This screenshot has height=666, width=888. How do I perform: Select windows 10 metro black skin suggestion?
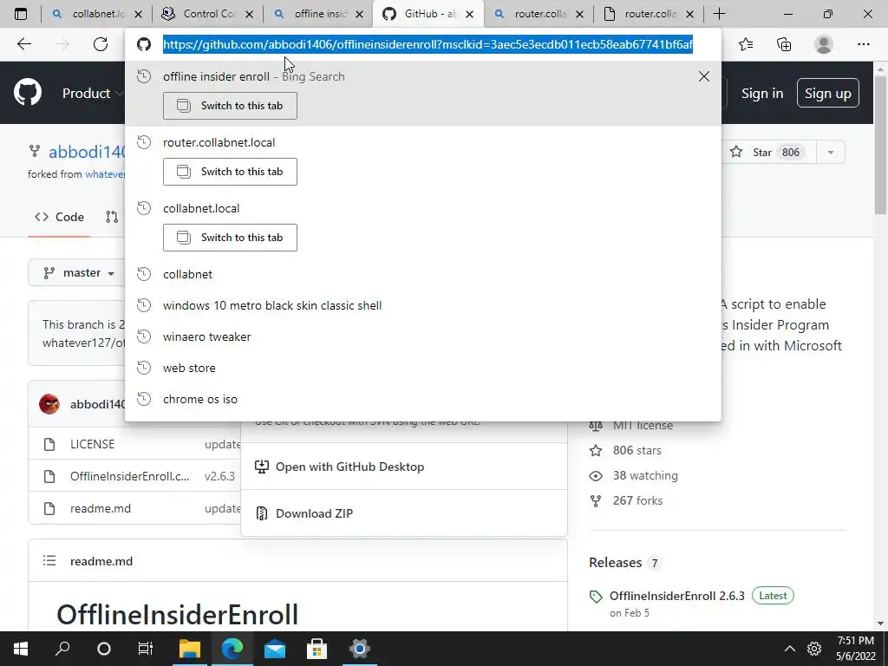pyautogui.click(x=423, y=305)
